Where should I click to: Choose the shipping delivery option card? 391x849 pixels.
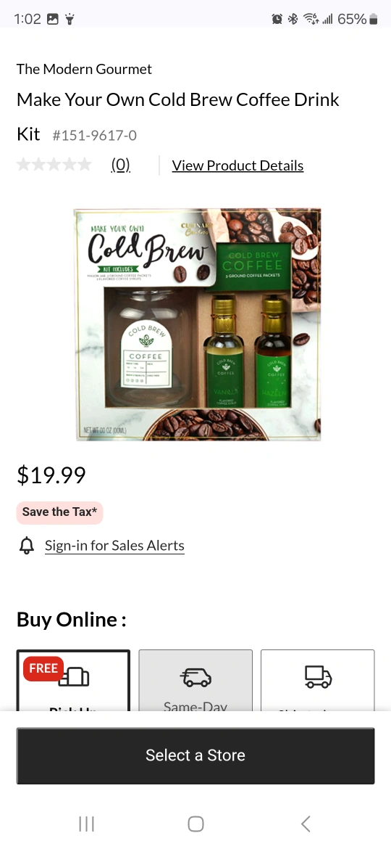[x=318, y=681]
